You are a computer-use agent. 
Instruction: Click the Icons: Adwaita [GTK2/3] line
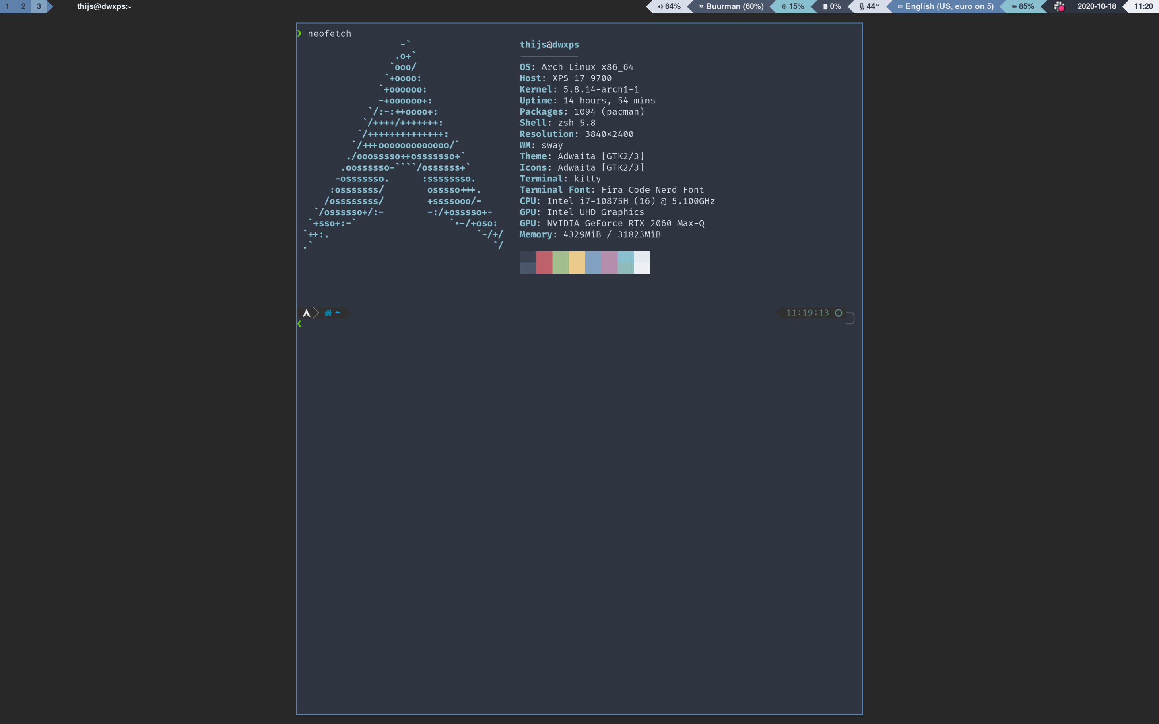(x=582, y=168)
